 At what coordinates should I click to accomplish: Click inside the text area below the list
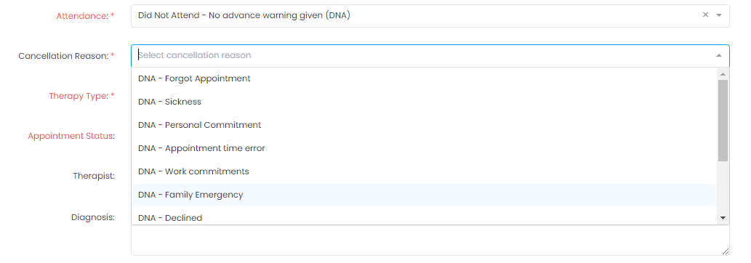pos(430,240)
